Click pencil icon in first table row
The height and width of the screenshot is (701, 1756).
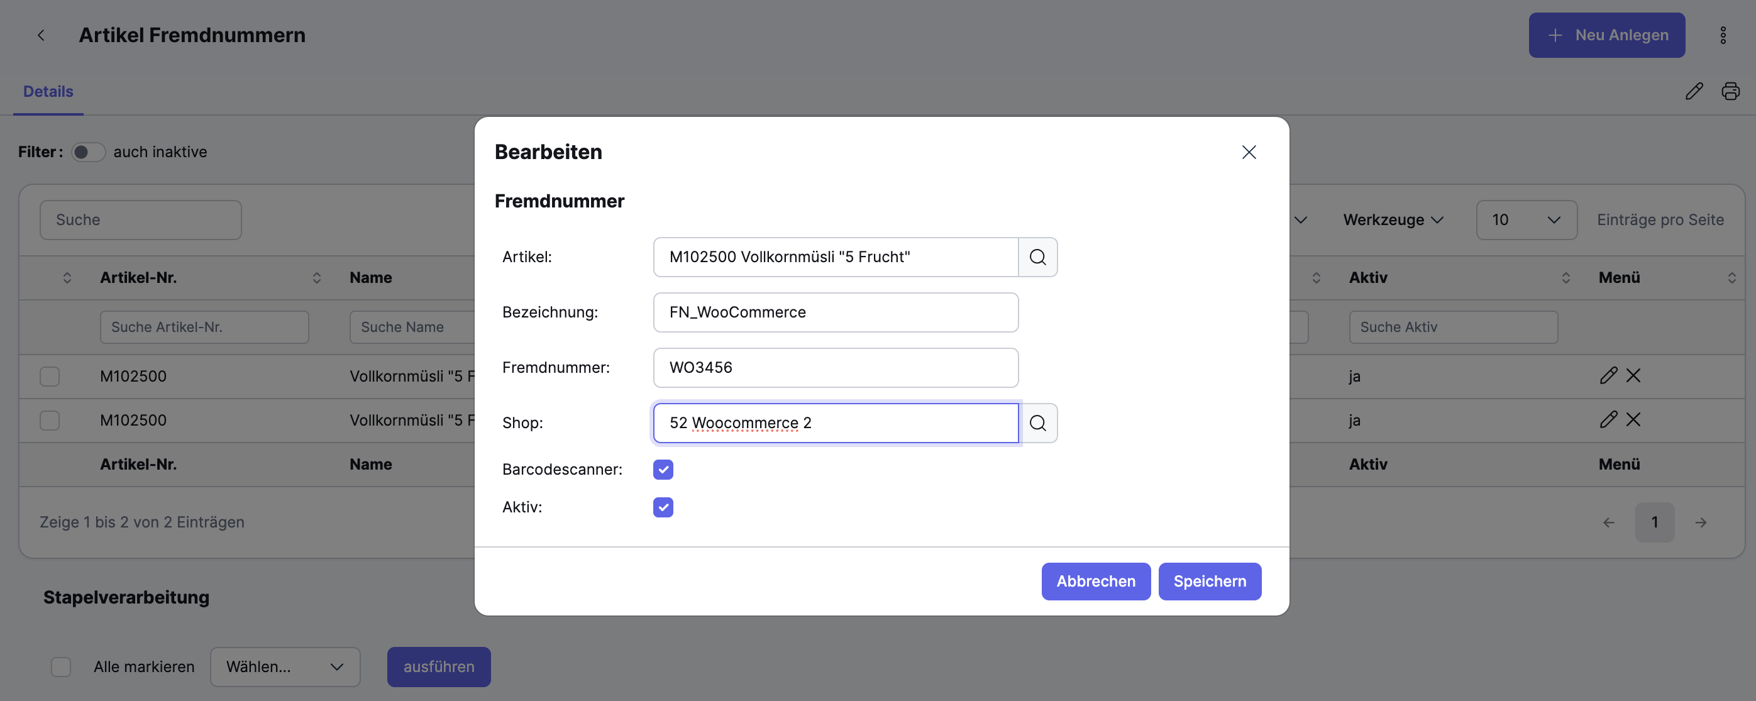(x=1608, y=376)
